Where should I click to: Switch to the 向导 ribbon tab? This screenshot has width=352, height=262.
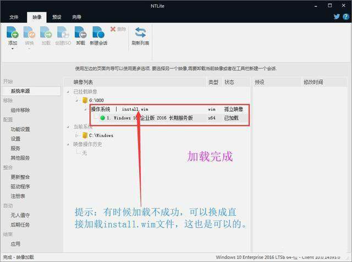76,17
